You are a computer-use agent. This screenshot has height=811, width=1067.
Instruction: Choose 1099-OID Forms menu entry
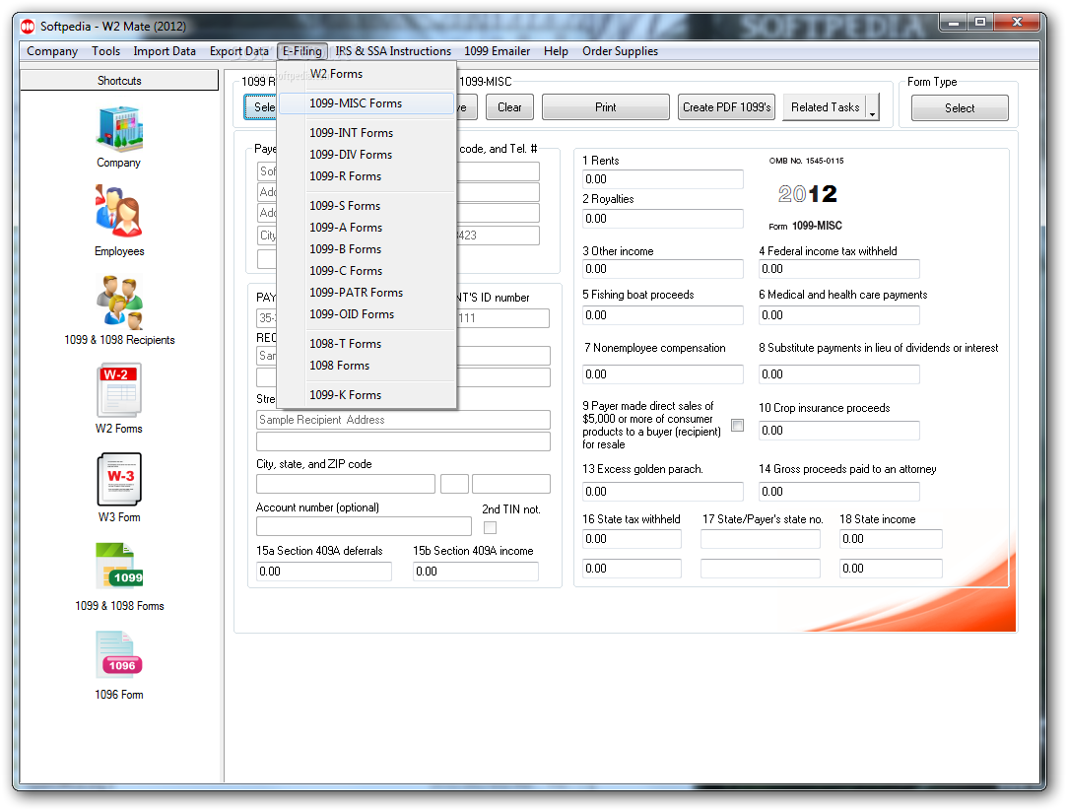coord(367,314)
